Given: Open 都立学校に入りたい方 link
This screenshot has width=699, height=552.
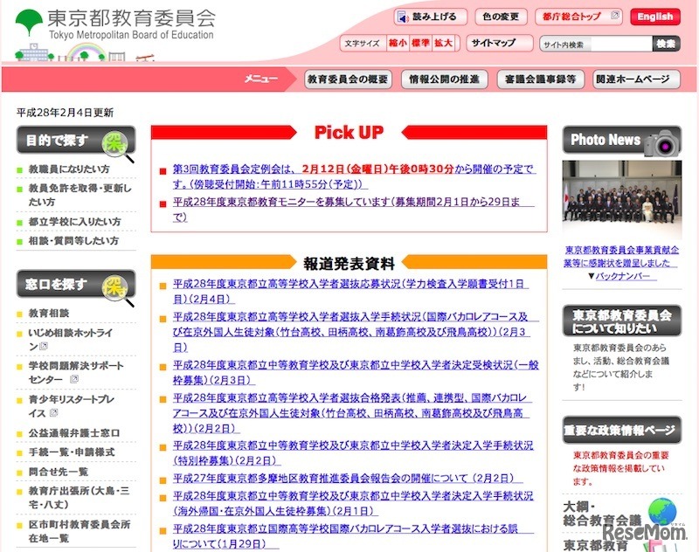Looking at the screenshot, I should (74, 222).
